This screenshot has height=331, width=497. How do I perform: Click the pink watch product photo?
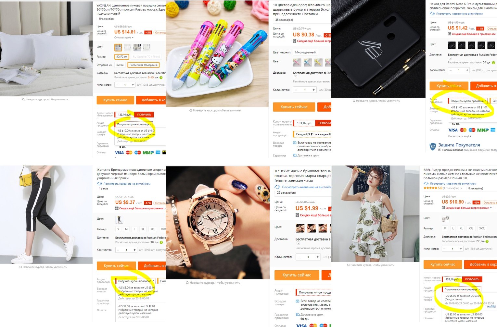point(218,223)
